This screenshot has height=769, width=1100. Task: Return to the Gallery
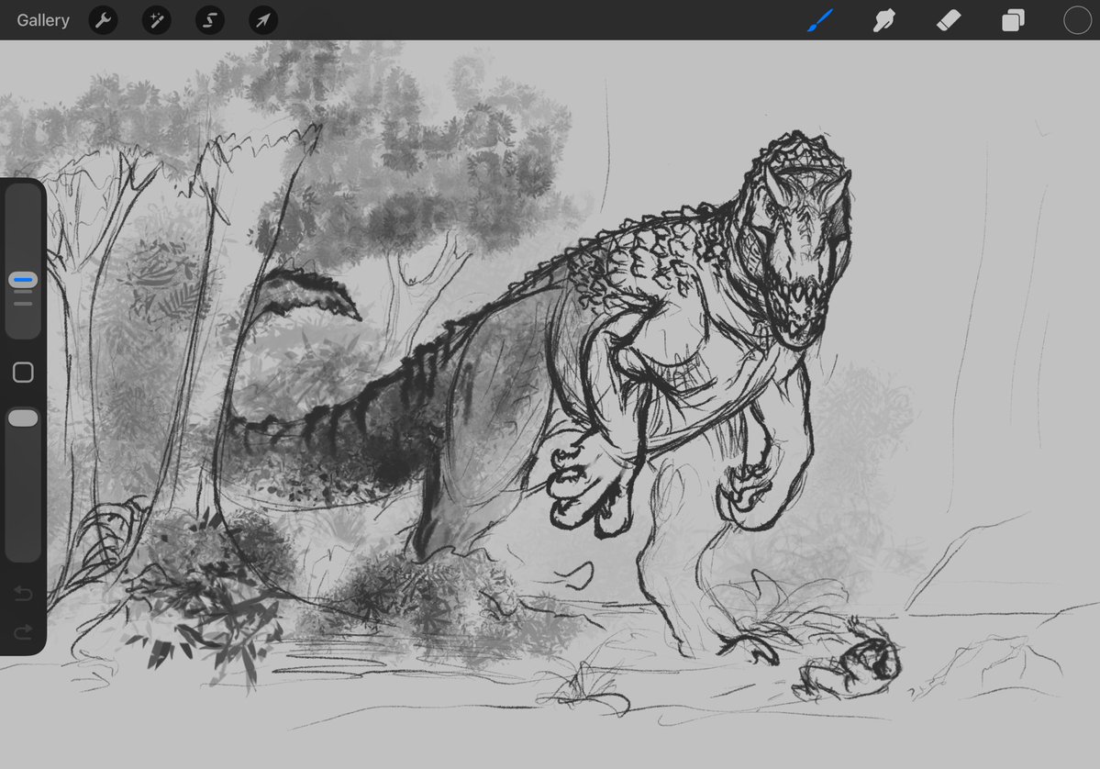pyautogui.click(x=43, y=20)
